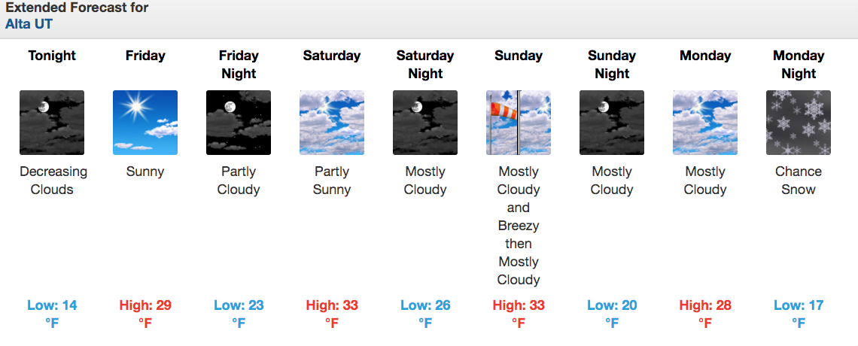The width and height of the screenshot is (858, 346).
Task: Click the Monday Night period heading
Action: click(799, 65)
